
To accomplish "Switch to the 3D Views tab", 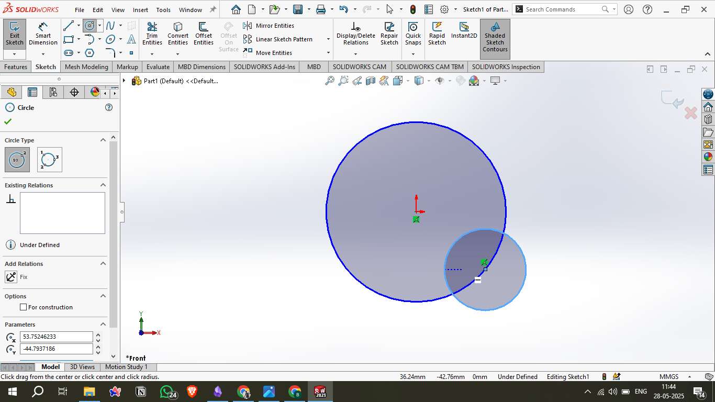I will [x=83, y=367].
